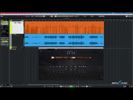Click the red circled articulation marker in plugin

coord(58,64)
